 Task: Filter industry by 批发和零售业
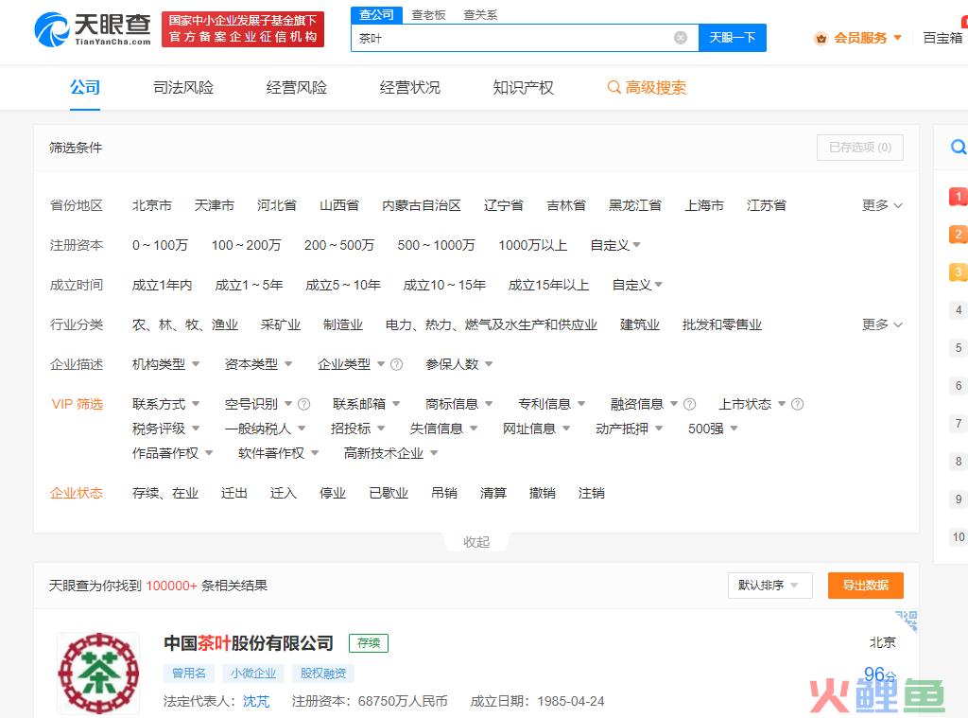721,324
